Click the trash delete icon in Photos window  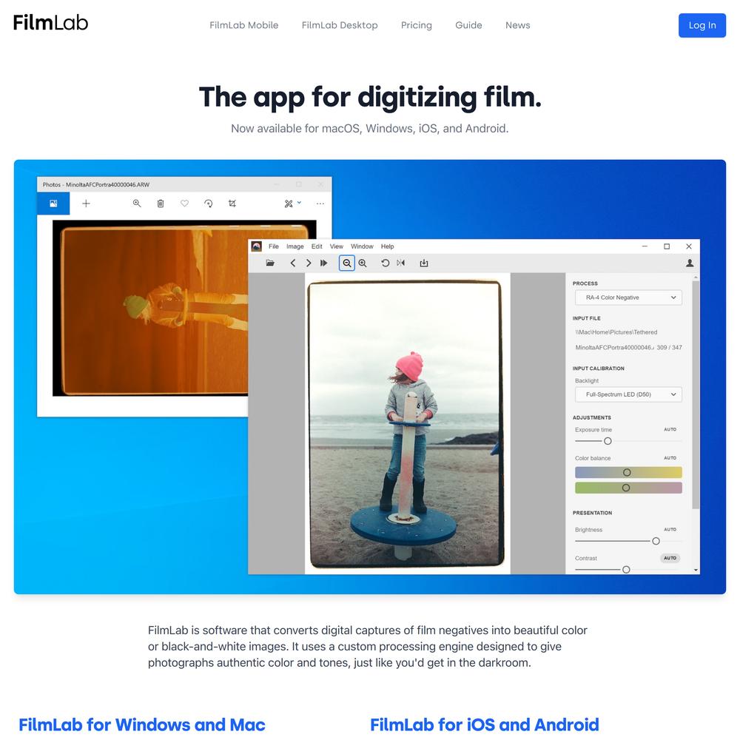(161, 203)
